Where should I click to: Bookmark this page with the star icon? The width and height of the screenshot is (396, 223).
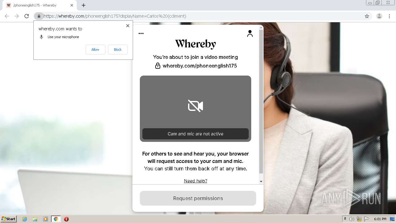(367, 16)
